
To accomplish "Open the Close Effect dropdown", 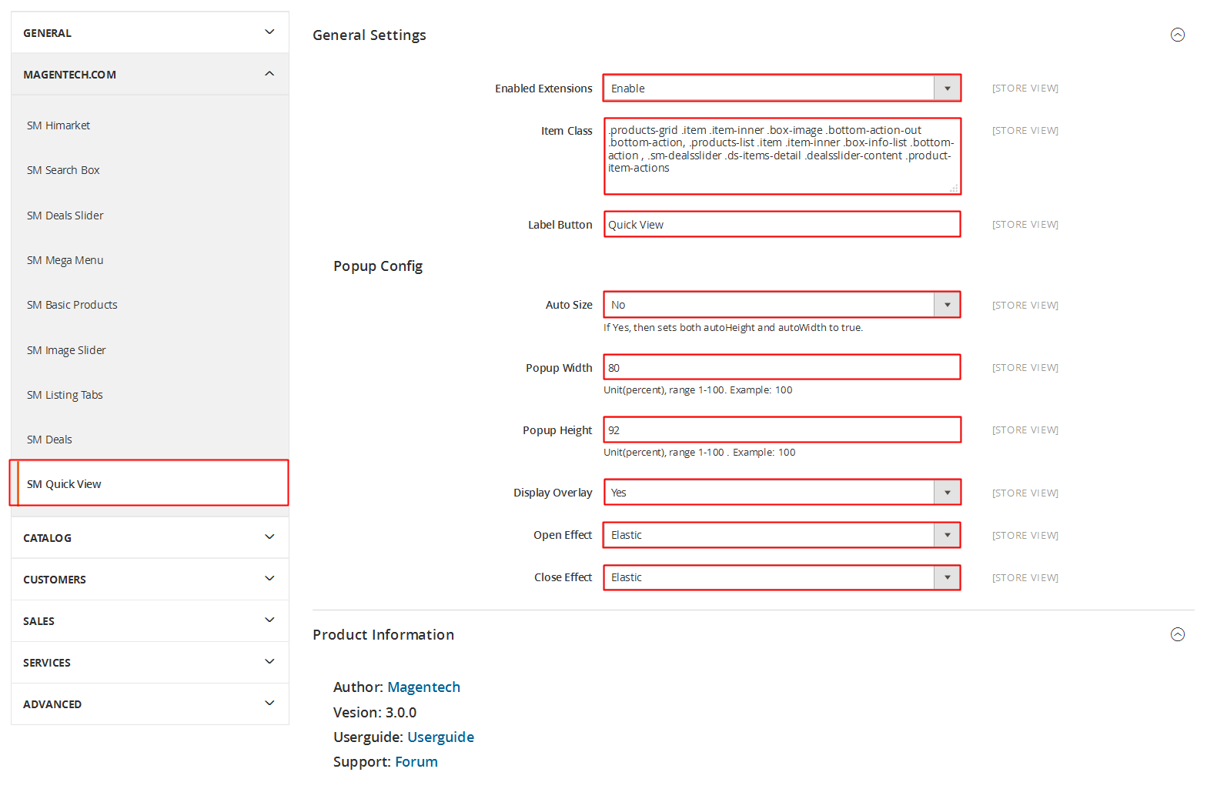I will pos(781,577).
